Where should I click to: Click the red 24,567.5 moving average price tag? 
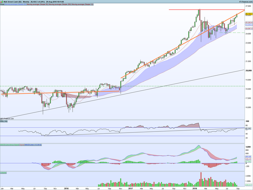coord(249,28)
